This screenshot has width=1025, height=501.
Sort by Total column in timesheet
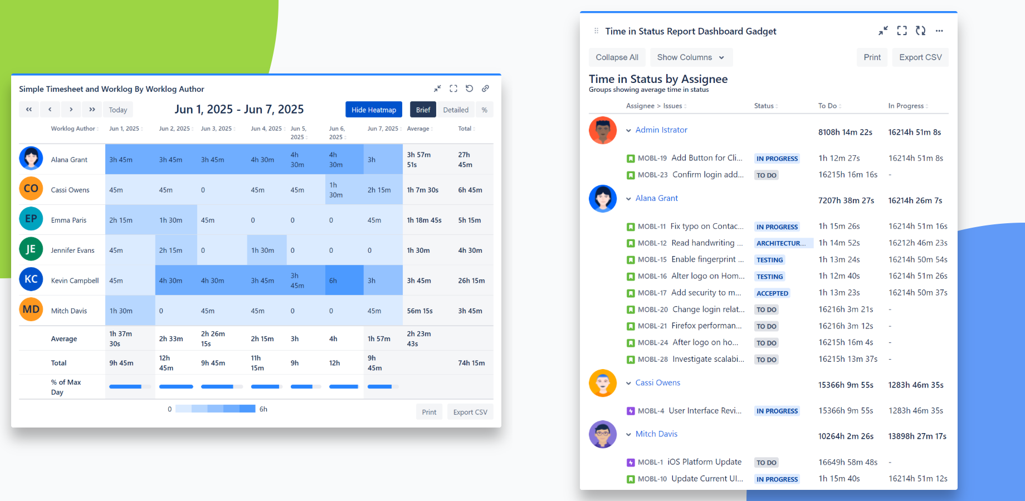466,129
